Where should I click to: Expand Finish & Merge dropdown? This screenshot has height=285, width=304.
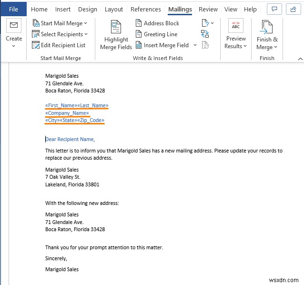coord(276,47)
